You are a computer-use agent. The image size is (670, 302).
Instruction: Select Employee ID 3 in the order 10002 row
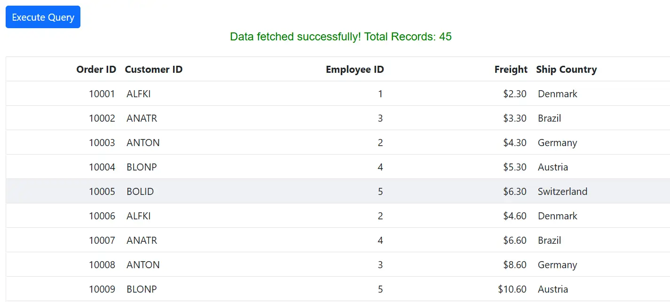(x=380, y=118)
